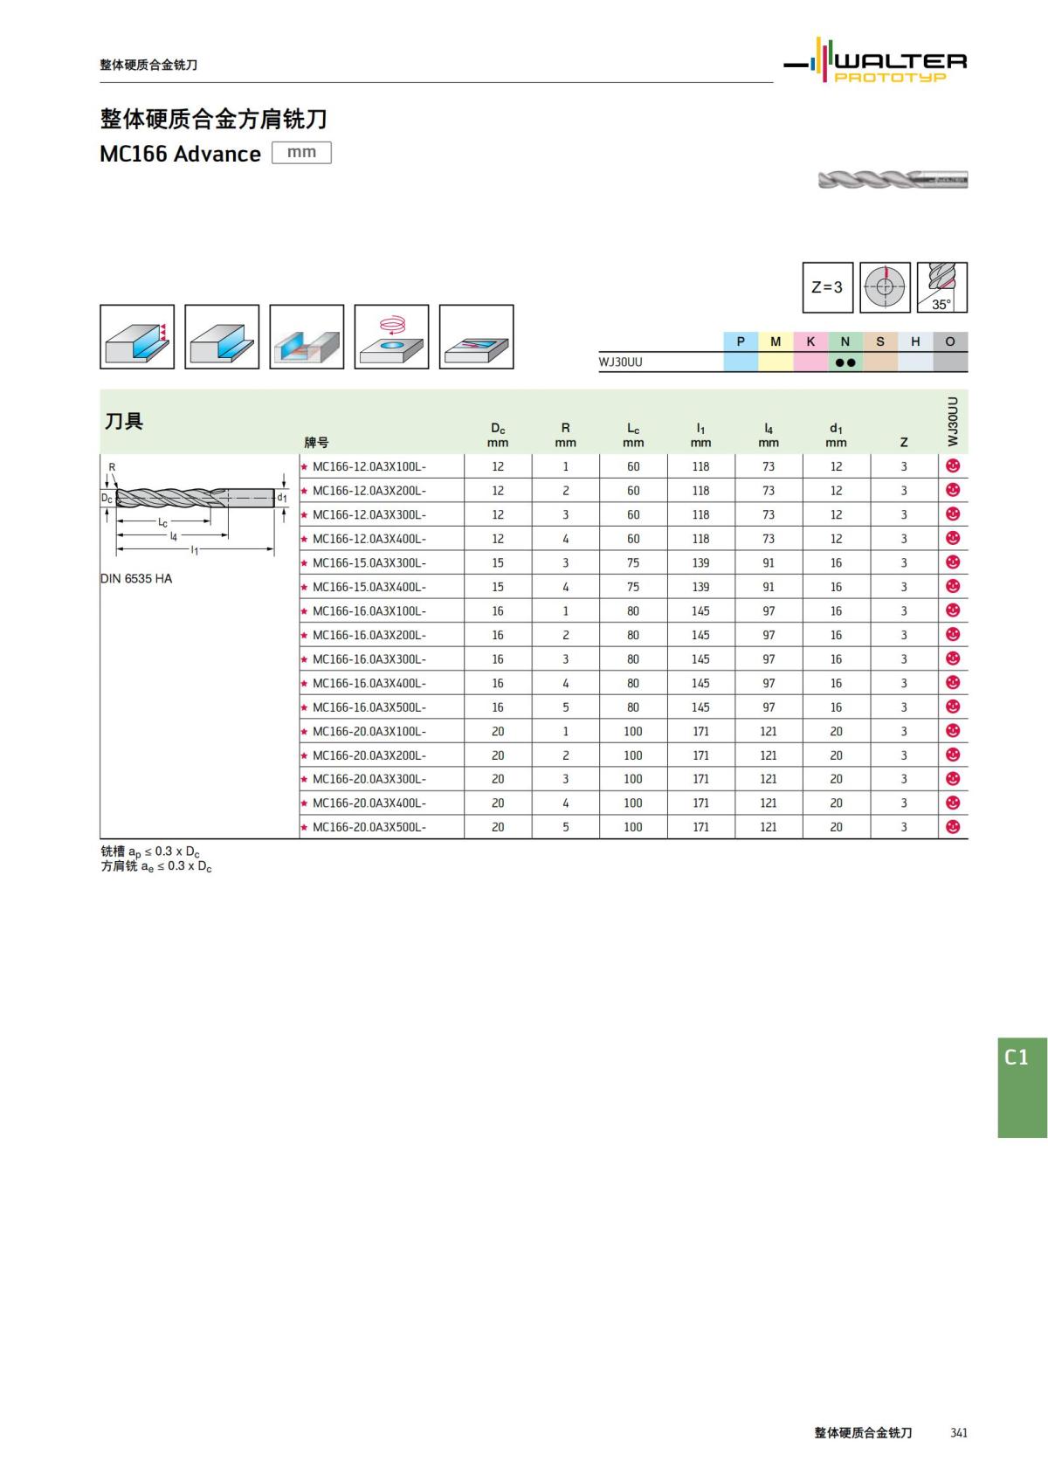The width and height of the screenshot is (1048, 1482).
Task: Click the smiley icon for MC166-12.0A3X400L-
Action: (953, 538)
